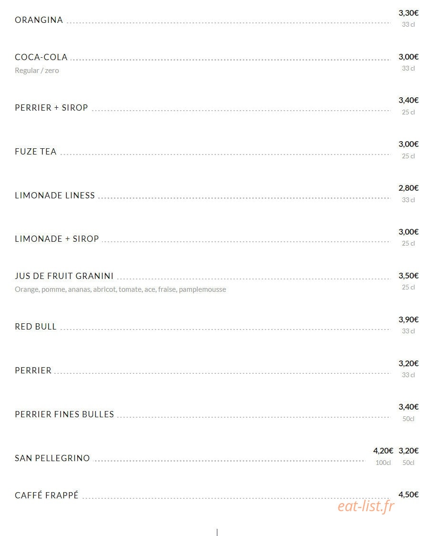Select the SAN PELLEGRINO item
The image size is (439, 536).
tap(52, 458)
